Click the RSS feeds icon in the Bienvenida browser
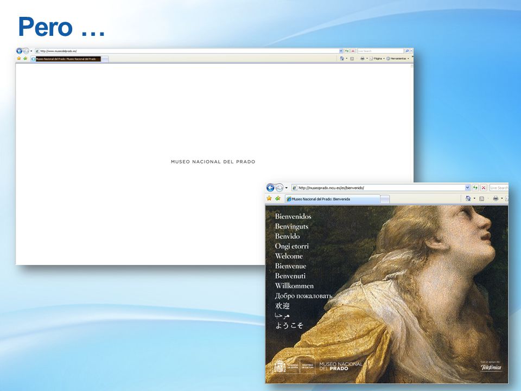 [481, 199]
